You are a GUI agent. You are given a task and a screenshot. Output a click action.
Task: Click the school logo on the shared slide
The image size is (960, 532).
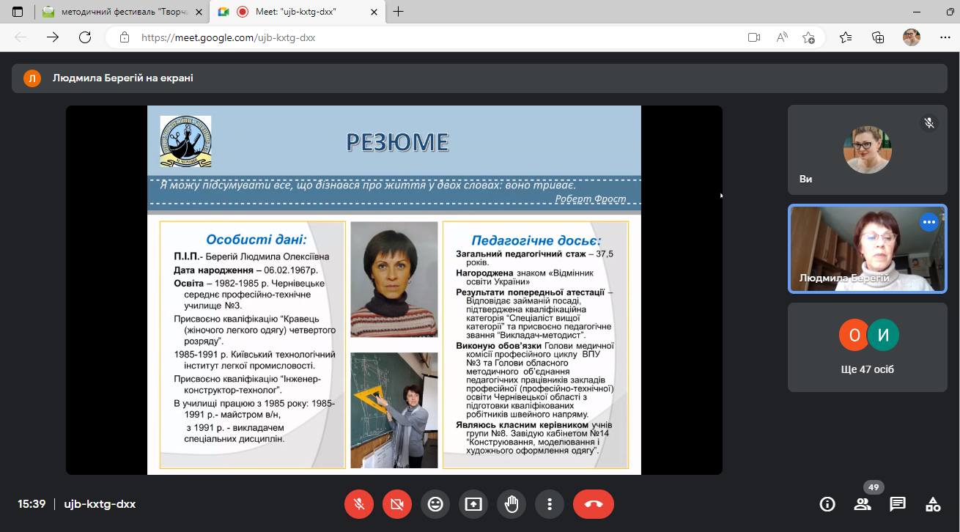click(185, 141)
